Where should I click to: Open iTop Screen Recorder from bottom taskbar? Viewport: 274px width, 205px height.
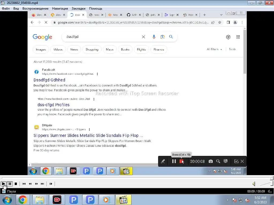click(57, 200)
